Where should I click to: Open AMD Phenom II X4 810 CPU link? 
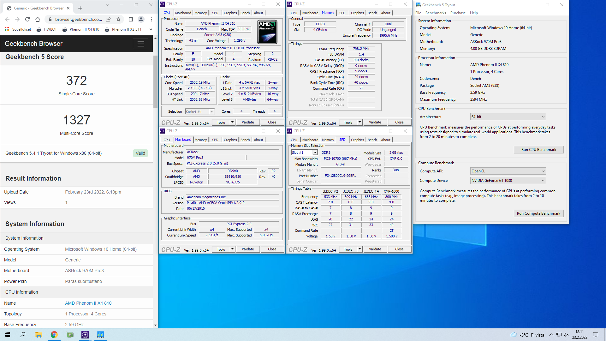coord(88,303)
